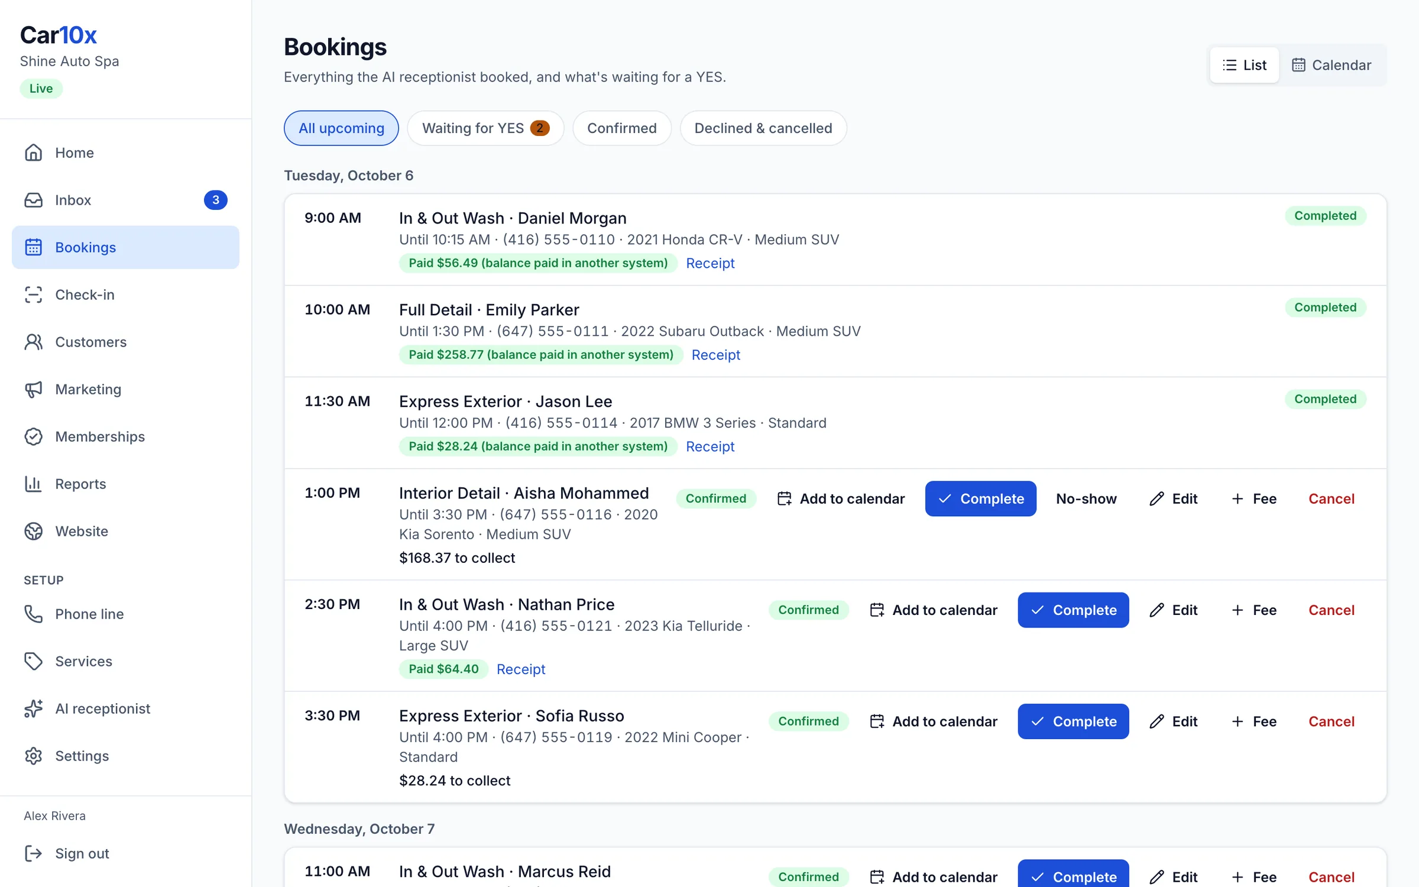Screen dimensions: 1419x887
Task: Click pencil Edit icon for Aisha Mohammed
Action: point(1156,498)
